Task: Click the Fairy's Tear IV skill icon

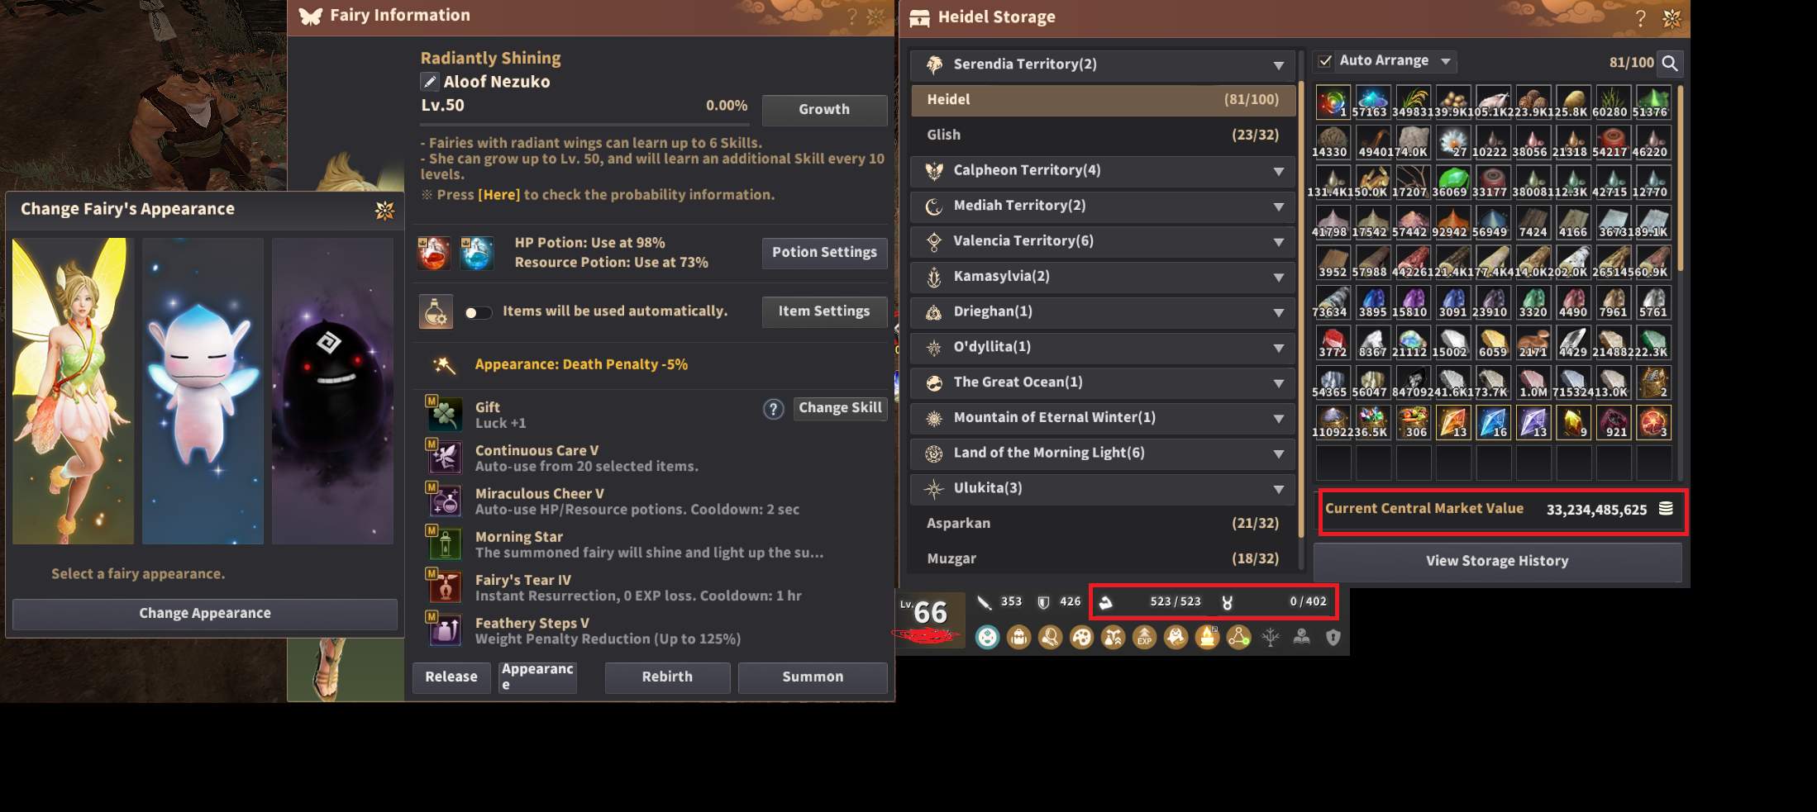Action: pyautogui.click(x=444, y=585)
